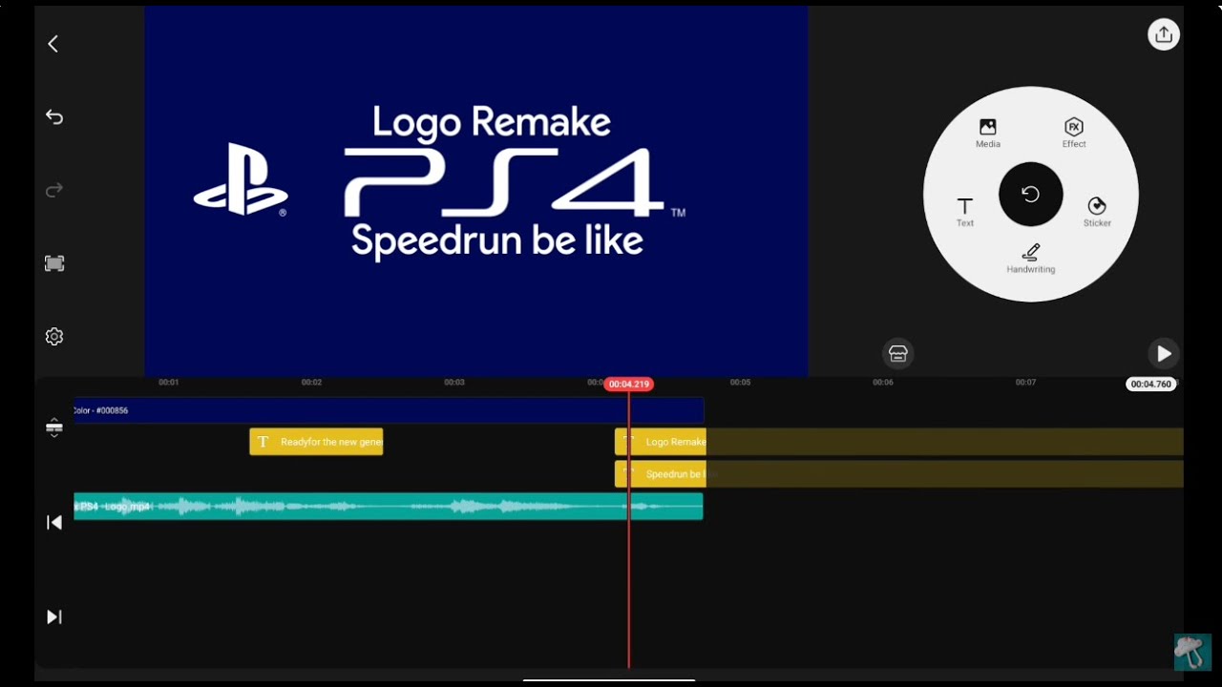The width and height of the screenshot is (1222, 687).
Task: Jump to the previous clip start
Action: pos(54,522)
